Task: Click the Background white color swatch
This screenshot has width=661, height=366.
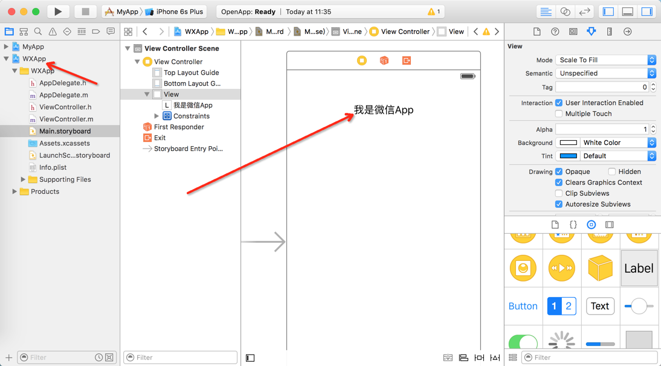Action: click(x=568, y=143)
